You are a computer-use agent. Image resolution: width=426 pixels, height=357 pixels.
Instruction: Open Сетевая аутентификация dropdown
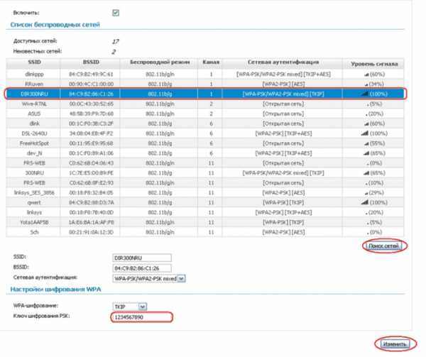pos(180,279)
